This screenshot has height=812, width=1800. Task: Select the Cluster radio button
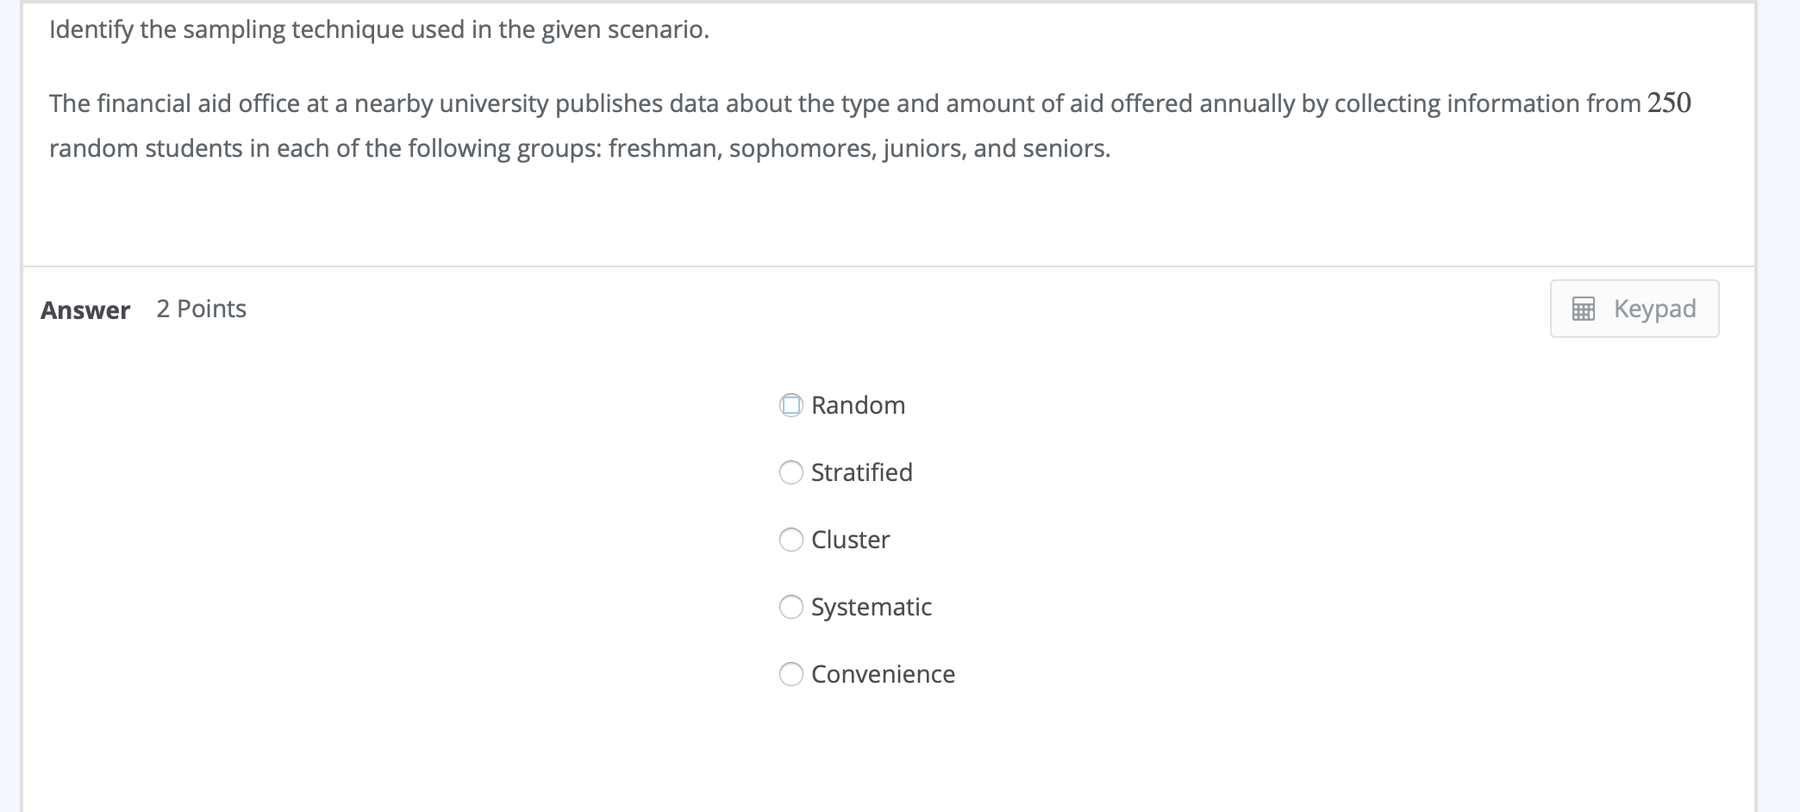click(x=791, y=540)
